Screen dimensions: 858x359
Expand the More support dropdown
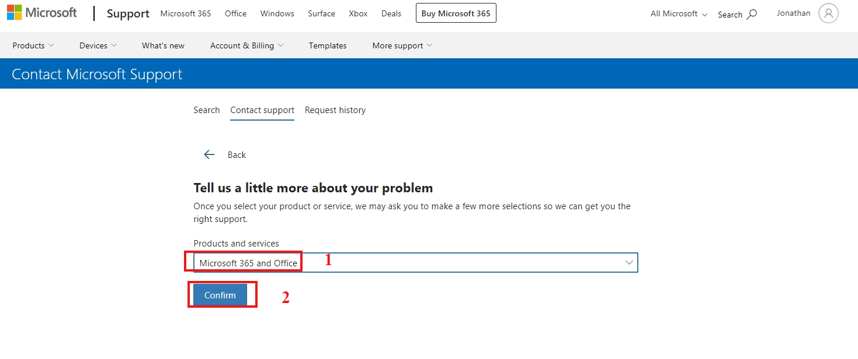click(x=401, y=45)
